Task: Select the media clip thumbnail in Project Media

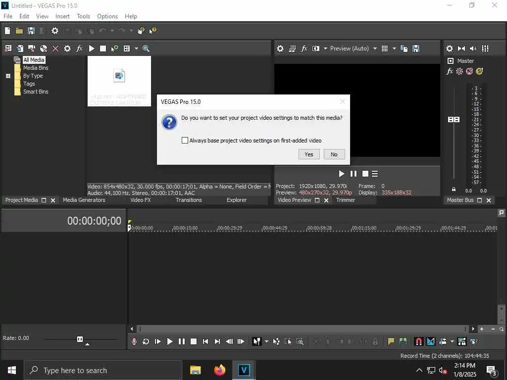Action: 119,81
